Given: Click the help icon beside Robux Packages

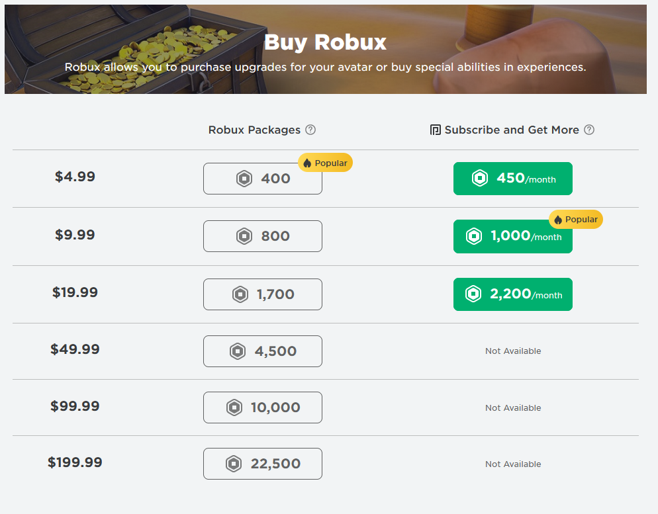Looking at the screenshot, I should point(310,130).
